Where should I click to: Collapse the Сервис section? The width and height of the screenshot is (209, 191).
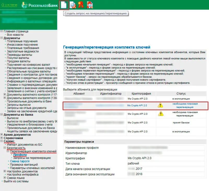(2, 141)
